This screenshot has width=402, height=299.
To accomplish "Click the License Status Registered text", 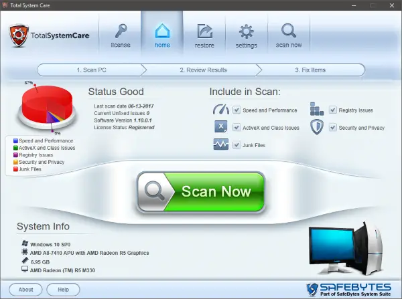I will (x=124, y=128).
